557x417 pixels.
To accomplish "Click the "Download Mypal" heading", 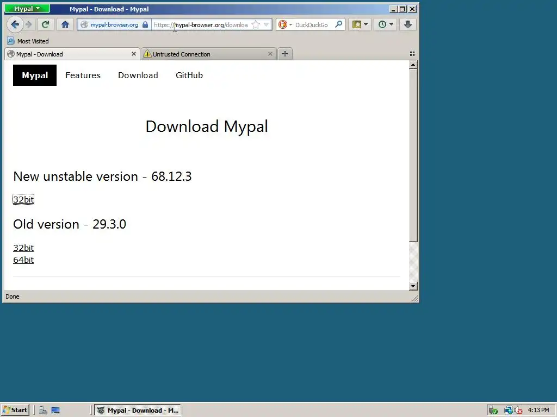I will (x=207, y=126).
